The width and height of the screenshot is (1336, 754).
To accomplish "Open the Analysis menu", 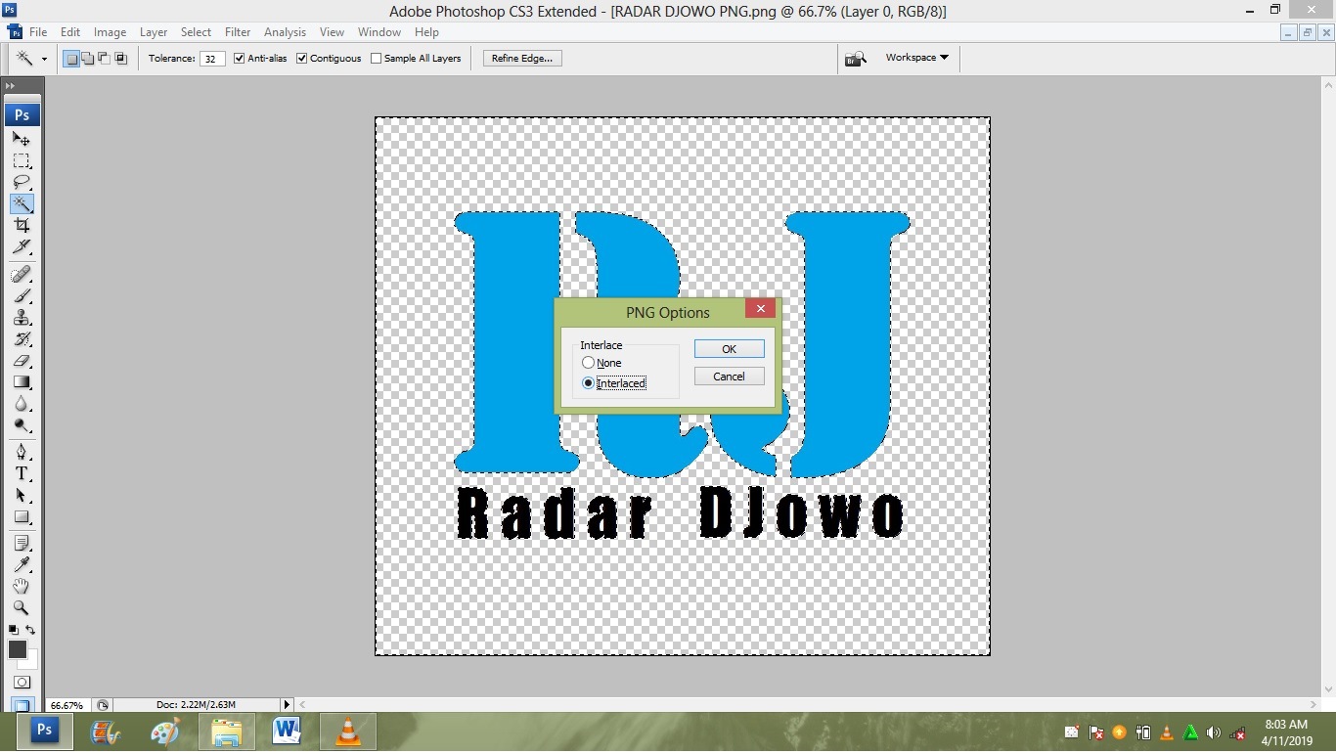I will click(285, 32).
